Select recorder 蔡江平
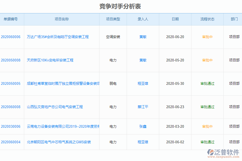242x161 pixels. (143, 107)
